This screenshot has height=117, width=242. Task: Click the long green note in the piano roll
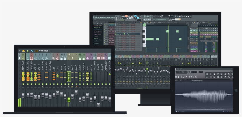[x=150, y=39]
